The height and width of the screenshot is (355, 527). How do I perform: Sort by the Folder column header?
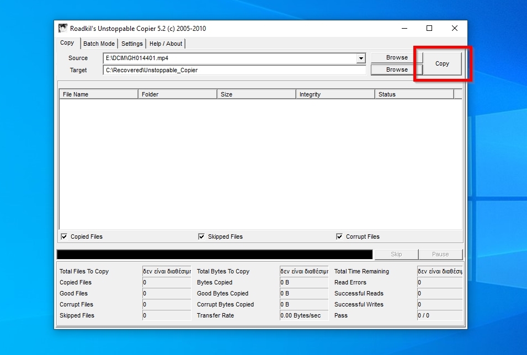click(178, 94)
